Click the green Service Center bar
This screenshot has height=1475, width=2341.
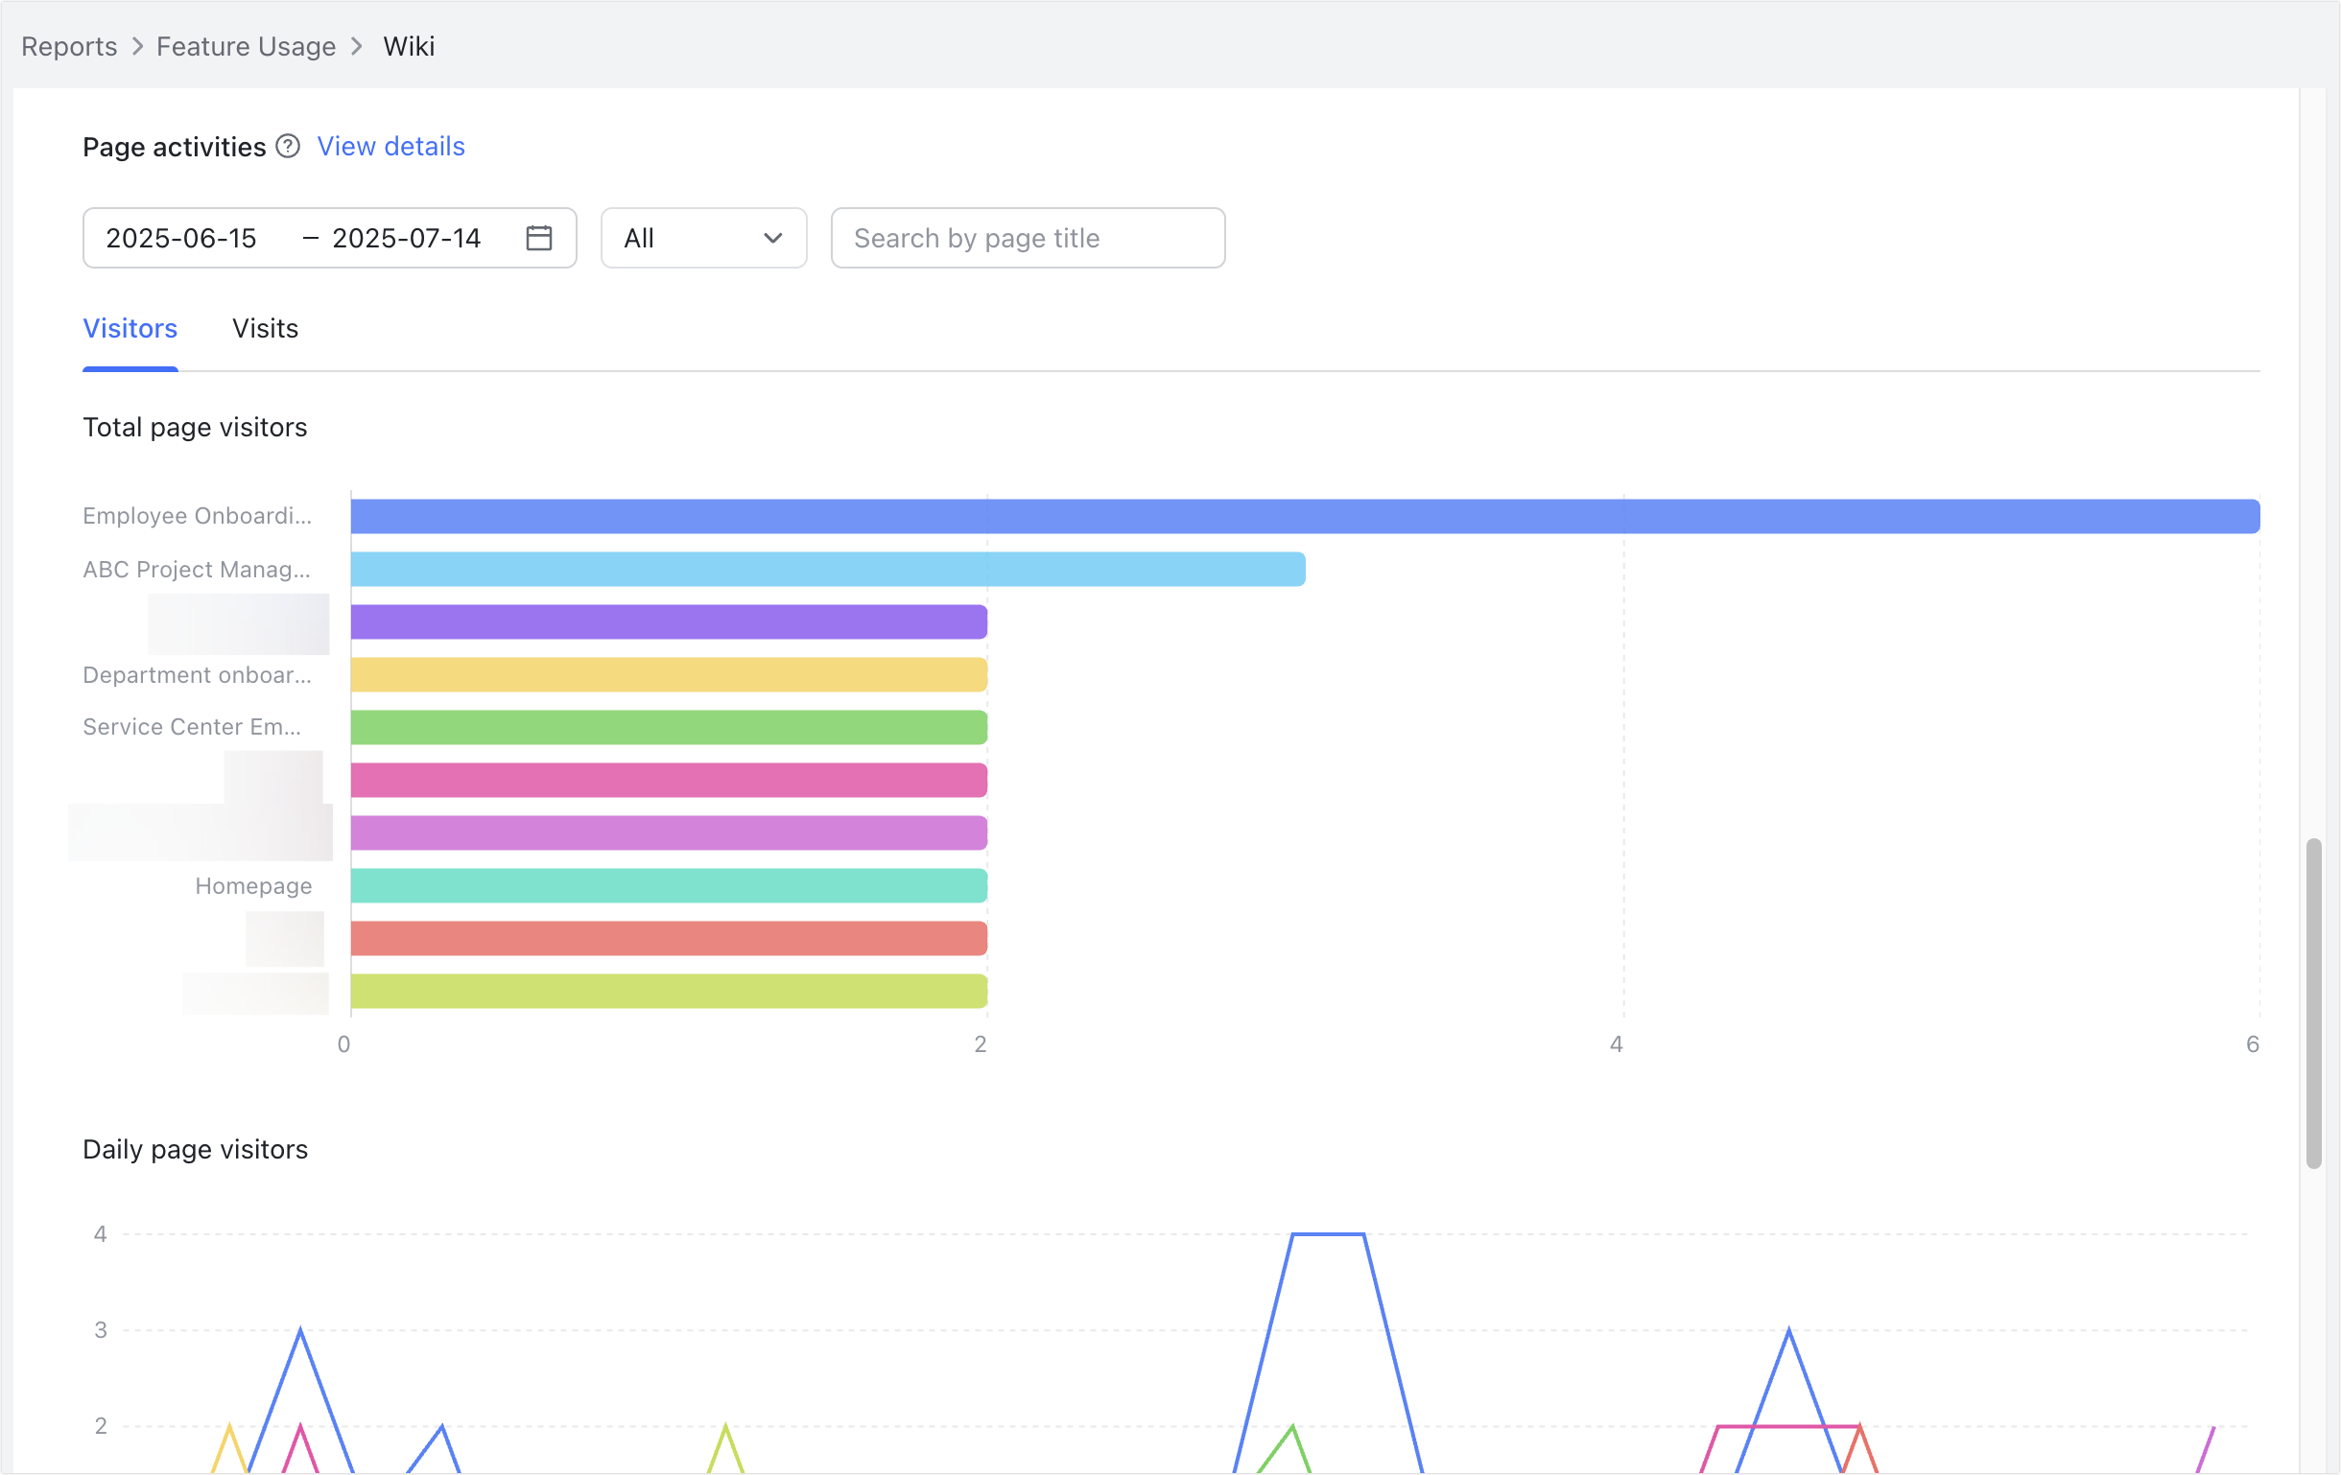tap(669, 728)
